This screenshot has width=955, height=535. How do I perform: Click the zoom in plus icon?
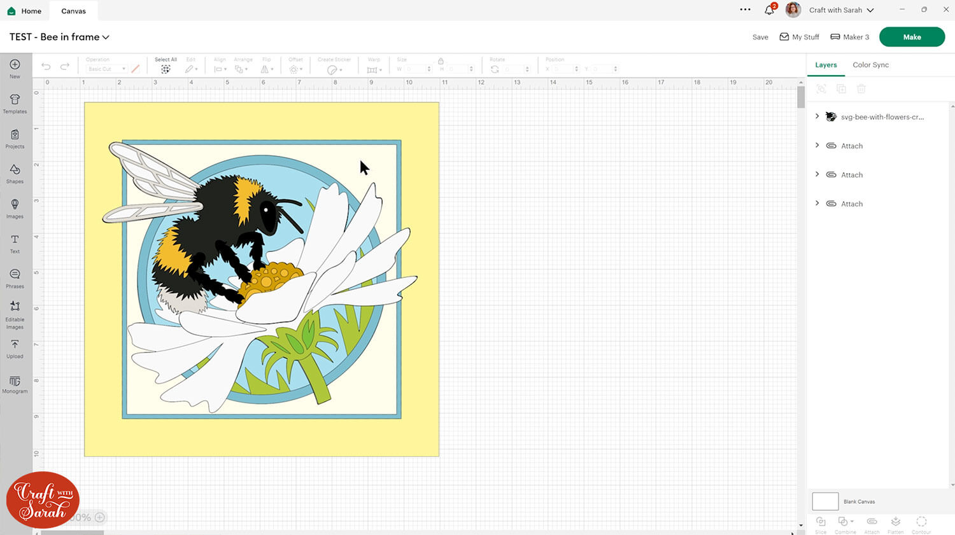[x=100, y=517]
